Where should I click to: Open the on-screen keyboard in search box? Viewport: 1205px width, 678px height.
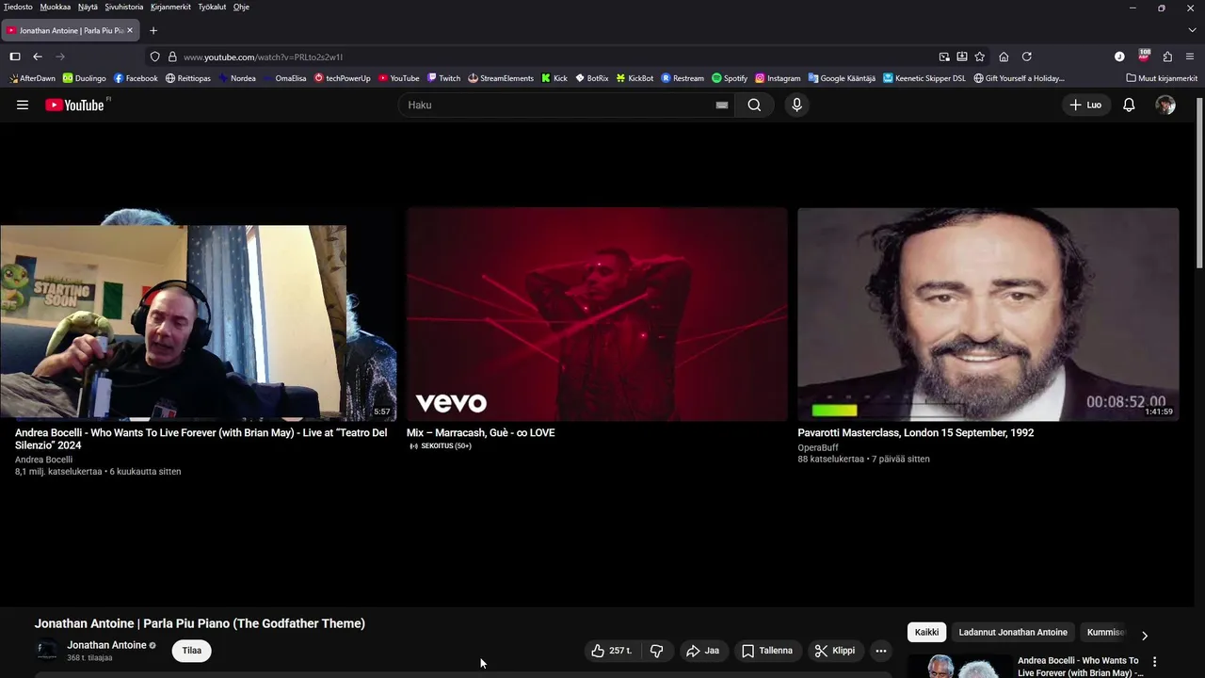tap(722, 105)
